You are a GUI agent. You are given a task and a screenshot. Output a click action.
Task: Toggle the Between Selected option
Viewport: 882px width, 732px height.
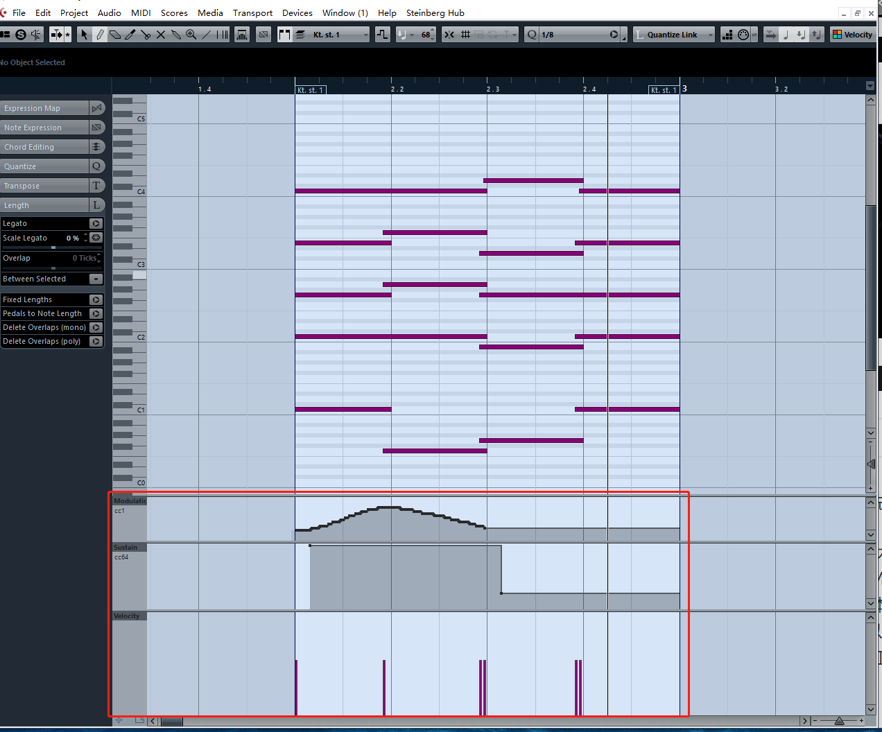(x=96, y=279)
